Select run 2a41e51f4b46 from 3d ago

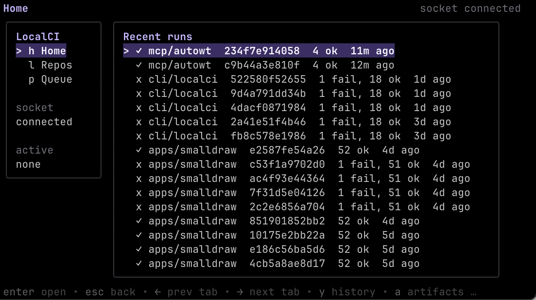pyautogui.click(x=293, y=122)
